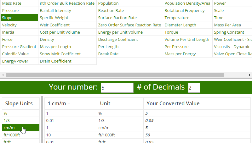The height and width of the screenshot is (143, 252).
Task: Select the Mass Rate category
Action: tap(12, 3)
